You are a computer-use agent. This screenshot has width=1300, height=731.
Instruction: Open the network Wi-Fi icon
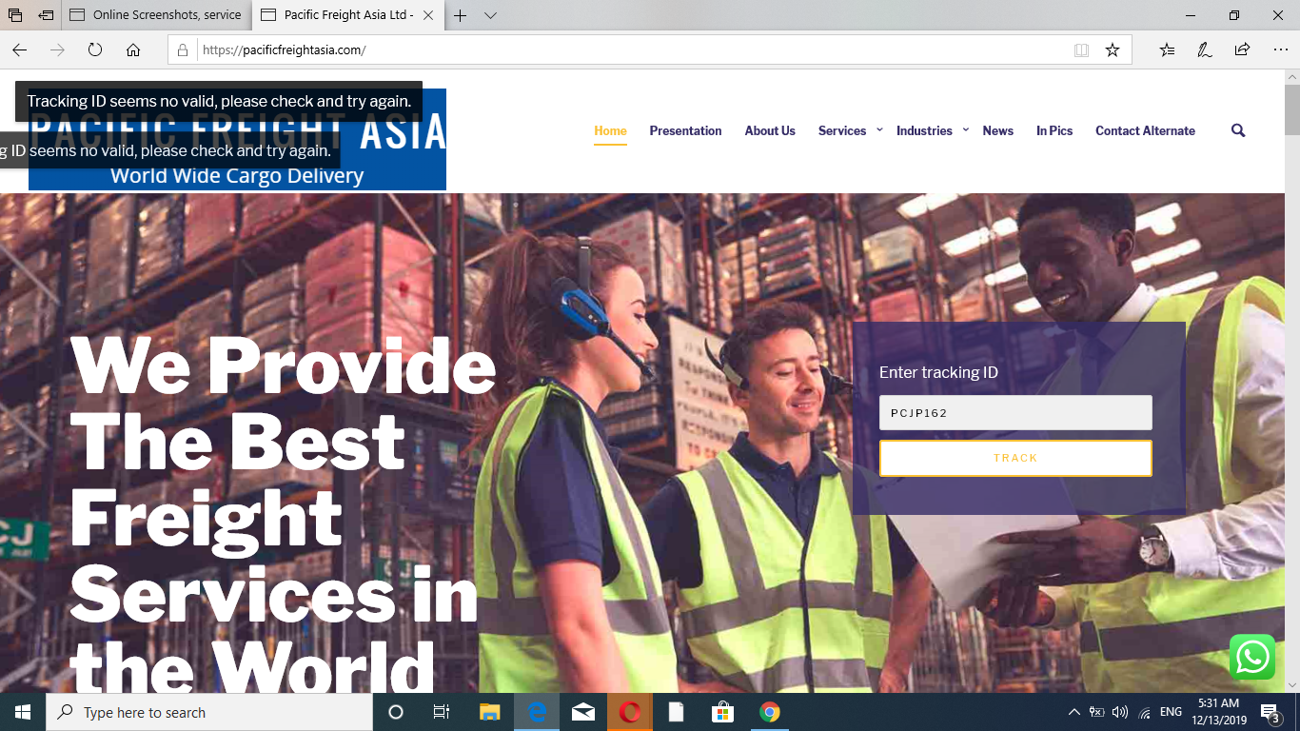[1144, 712]
